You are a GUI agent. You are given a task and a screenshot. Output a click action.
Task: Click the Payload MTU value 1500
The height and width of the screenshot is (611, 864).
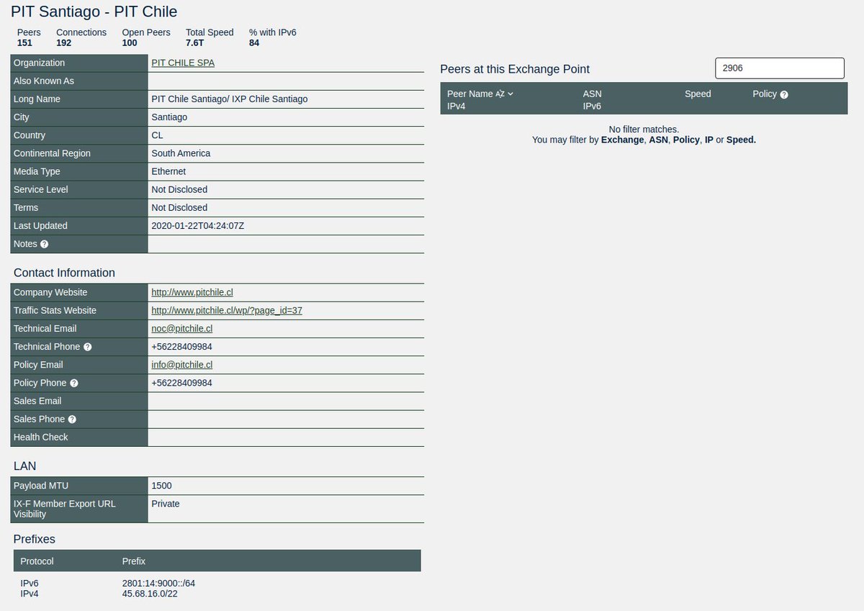(x=161, y=486)
